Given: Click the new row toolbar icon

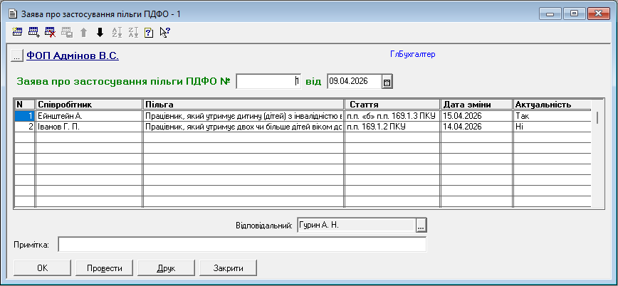Looking at the screenshot, I should 18,32.
